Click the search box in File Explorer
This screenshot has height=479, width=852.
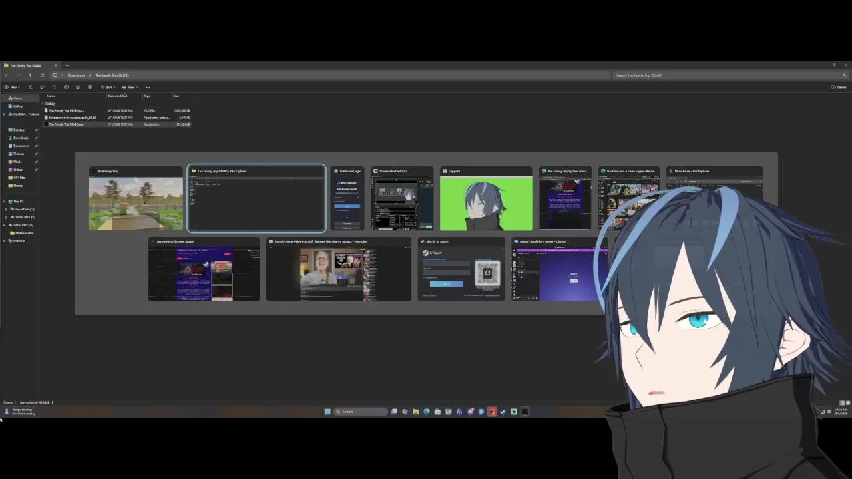[730, 75]
